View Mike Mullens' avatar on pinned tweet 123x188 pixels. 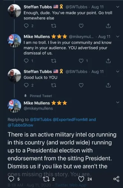[14, 106]
